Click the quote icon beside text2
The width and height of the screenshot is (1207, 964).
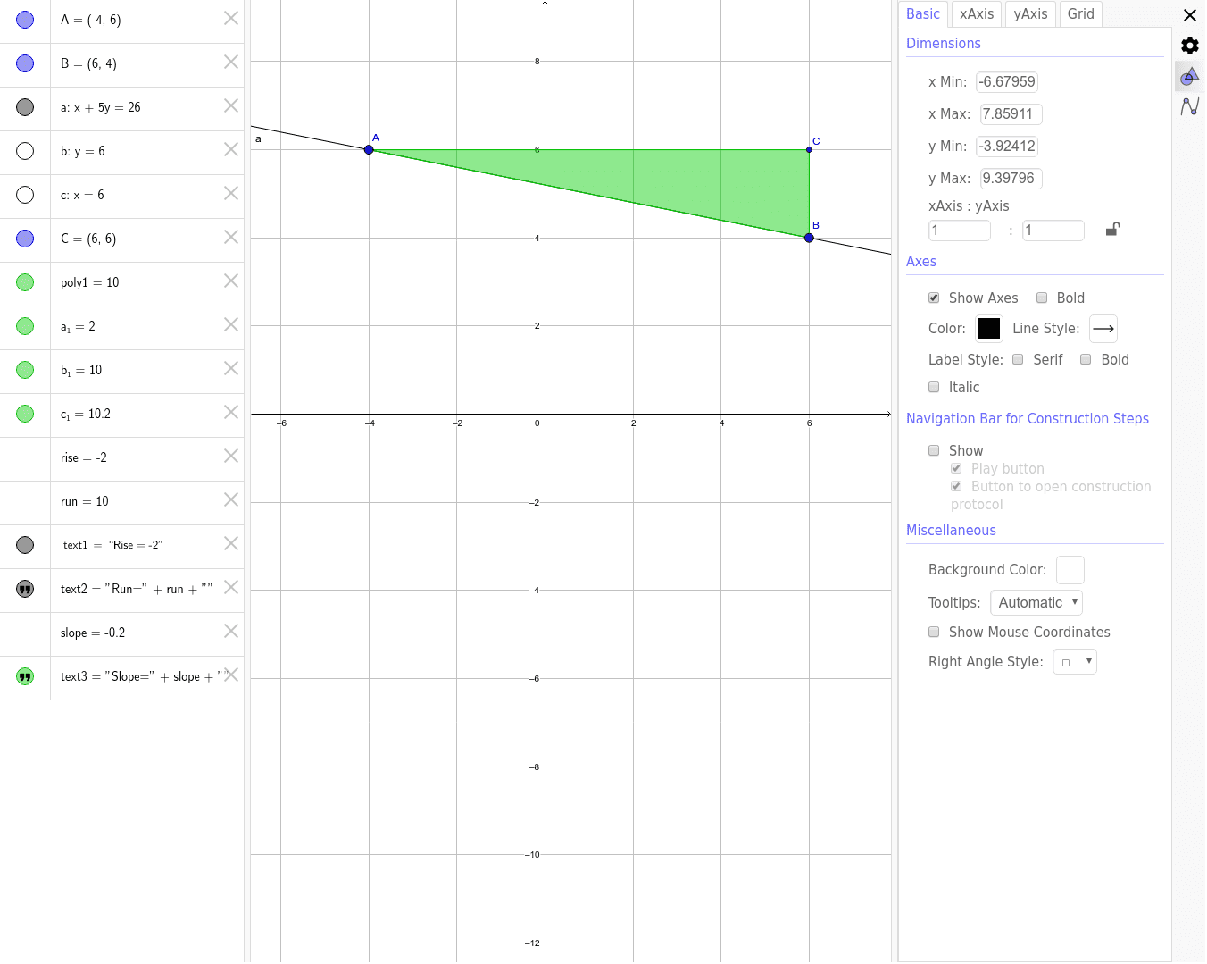coord(25,589)
